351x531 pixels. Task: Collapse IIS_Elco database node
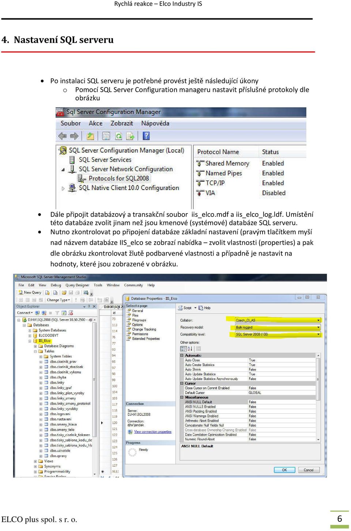(x=30, y=341)
